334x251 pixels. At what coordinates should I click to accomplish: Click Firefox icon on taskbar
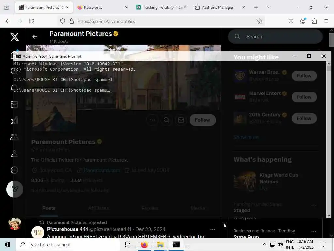click(144, 244)
